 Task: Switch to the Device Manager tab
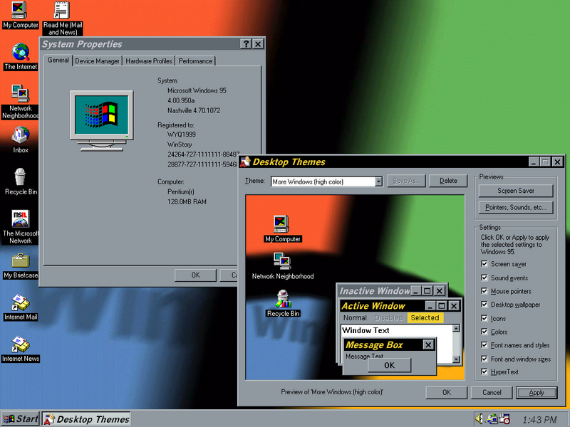click(x=98, y=61)
